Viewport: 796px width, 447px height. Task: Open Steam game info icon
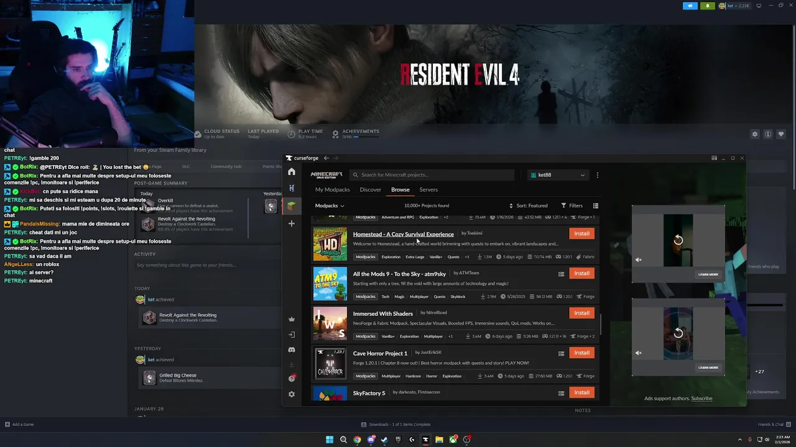768,134
